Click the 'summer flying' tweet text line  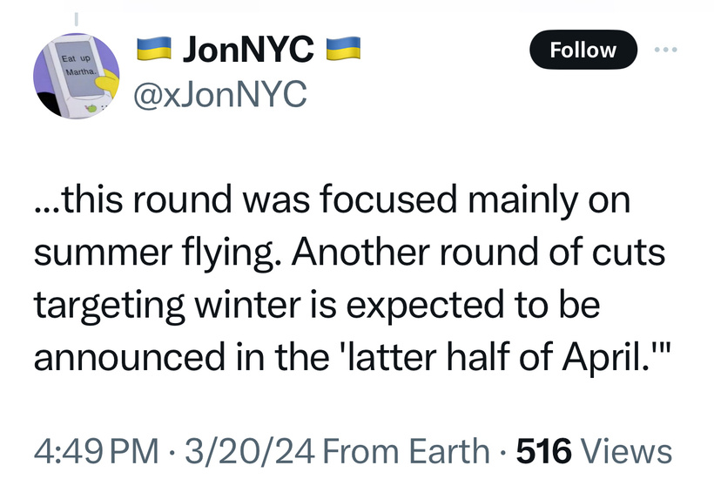coord(350,253)
